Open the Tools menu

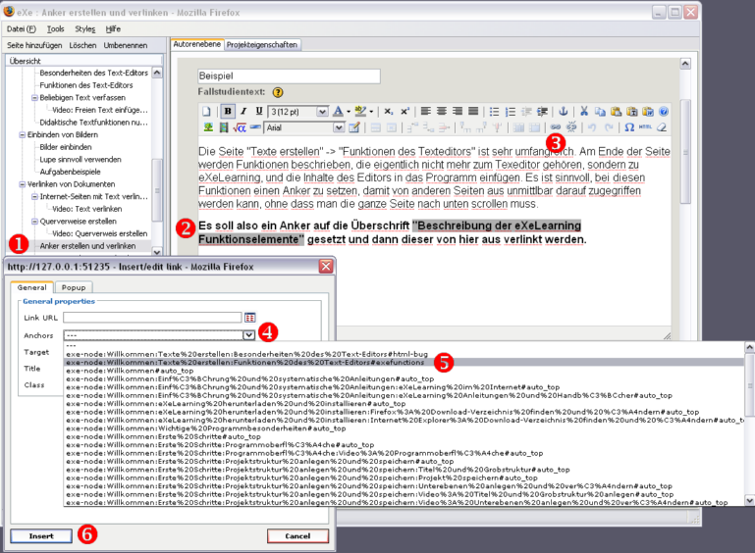tap(55, 28)
